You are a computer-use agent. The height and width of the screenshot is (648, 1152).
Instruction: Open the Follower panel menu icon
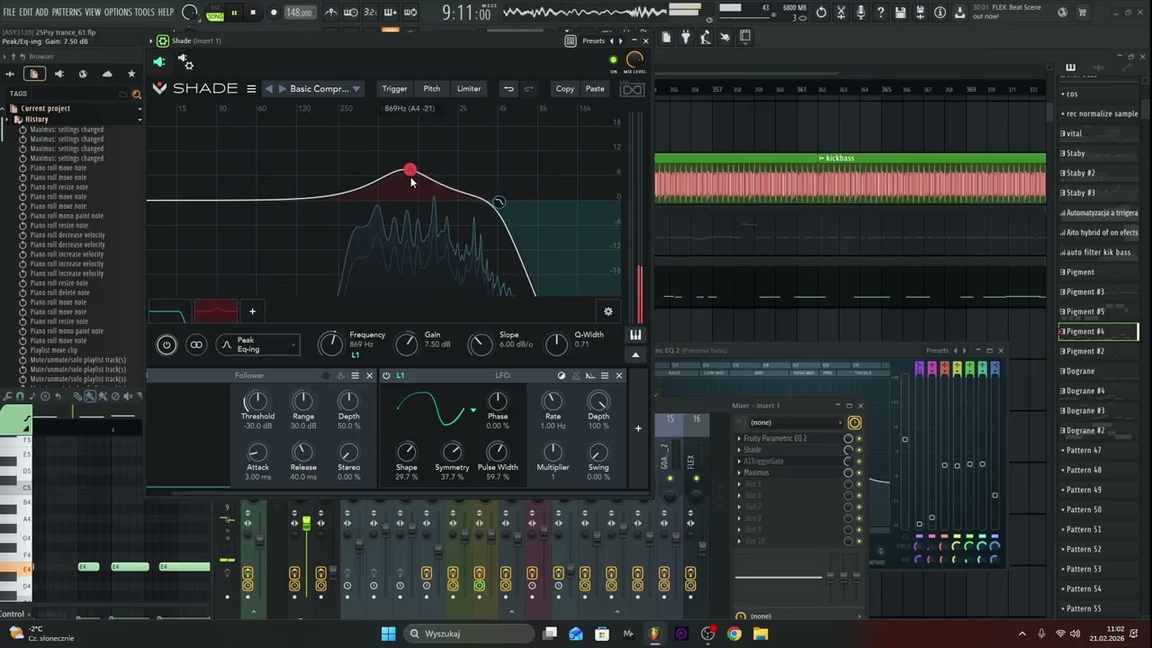(355, 375)
